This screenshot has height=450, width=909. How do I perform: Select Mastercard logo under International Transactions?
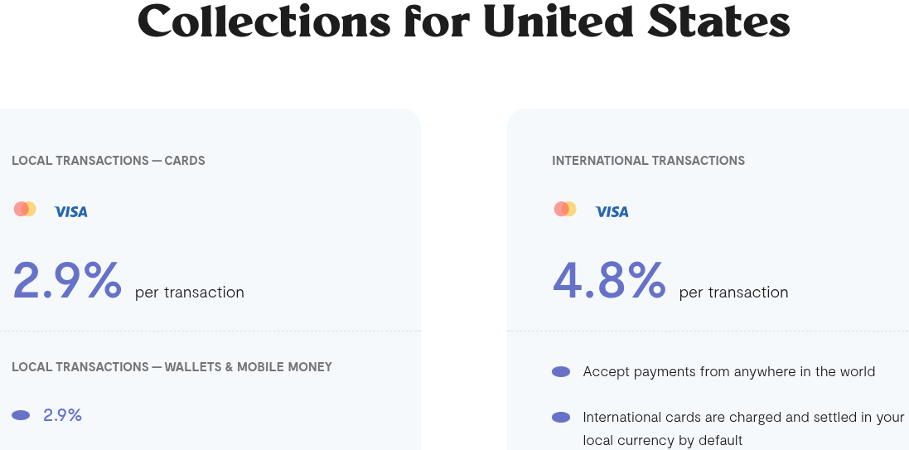(565, 210)
